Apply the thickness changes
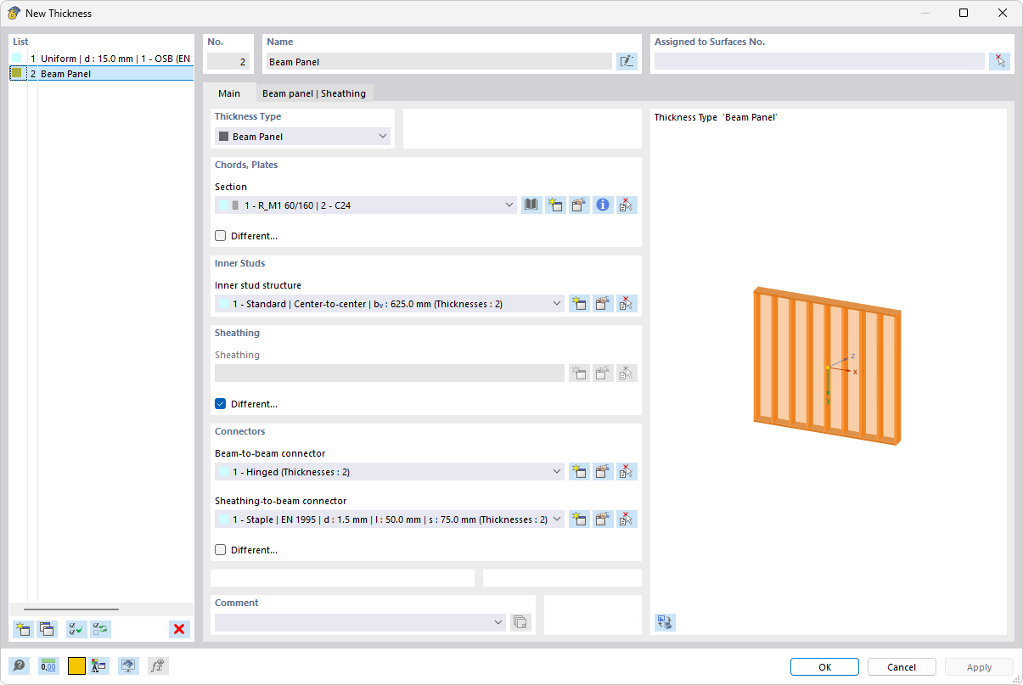 978,666
